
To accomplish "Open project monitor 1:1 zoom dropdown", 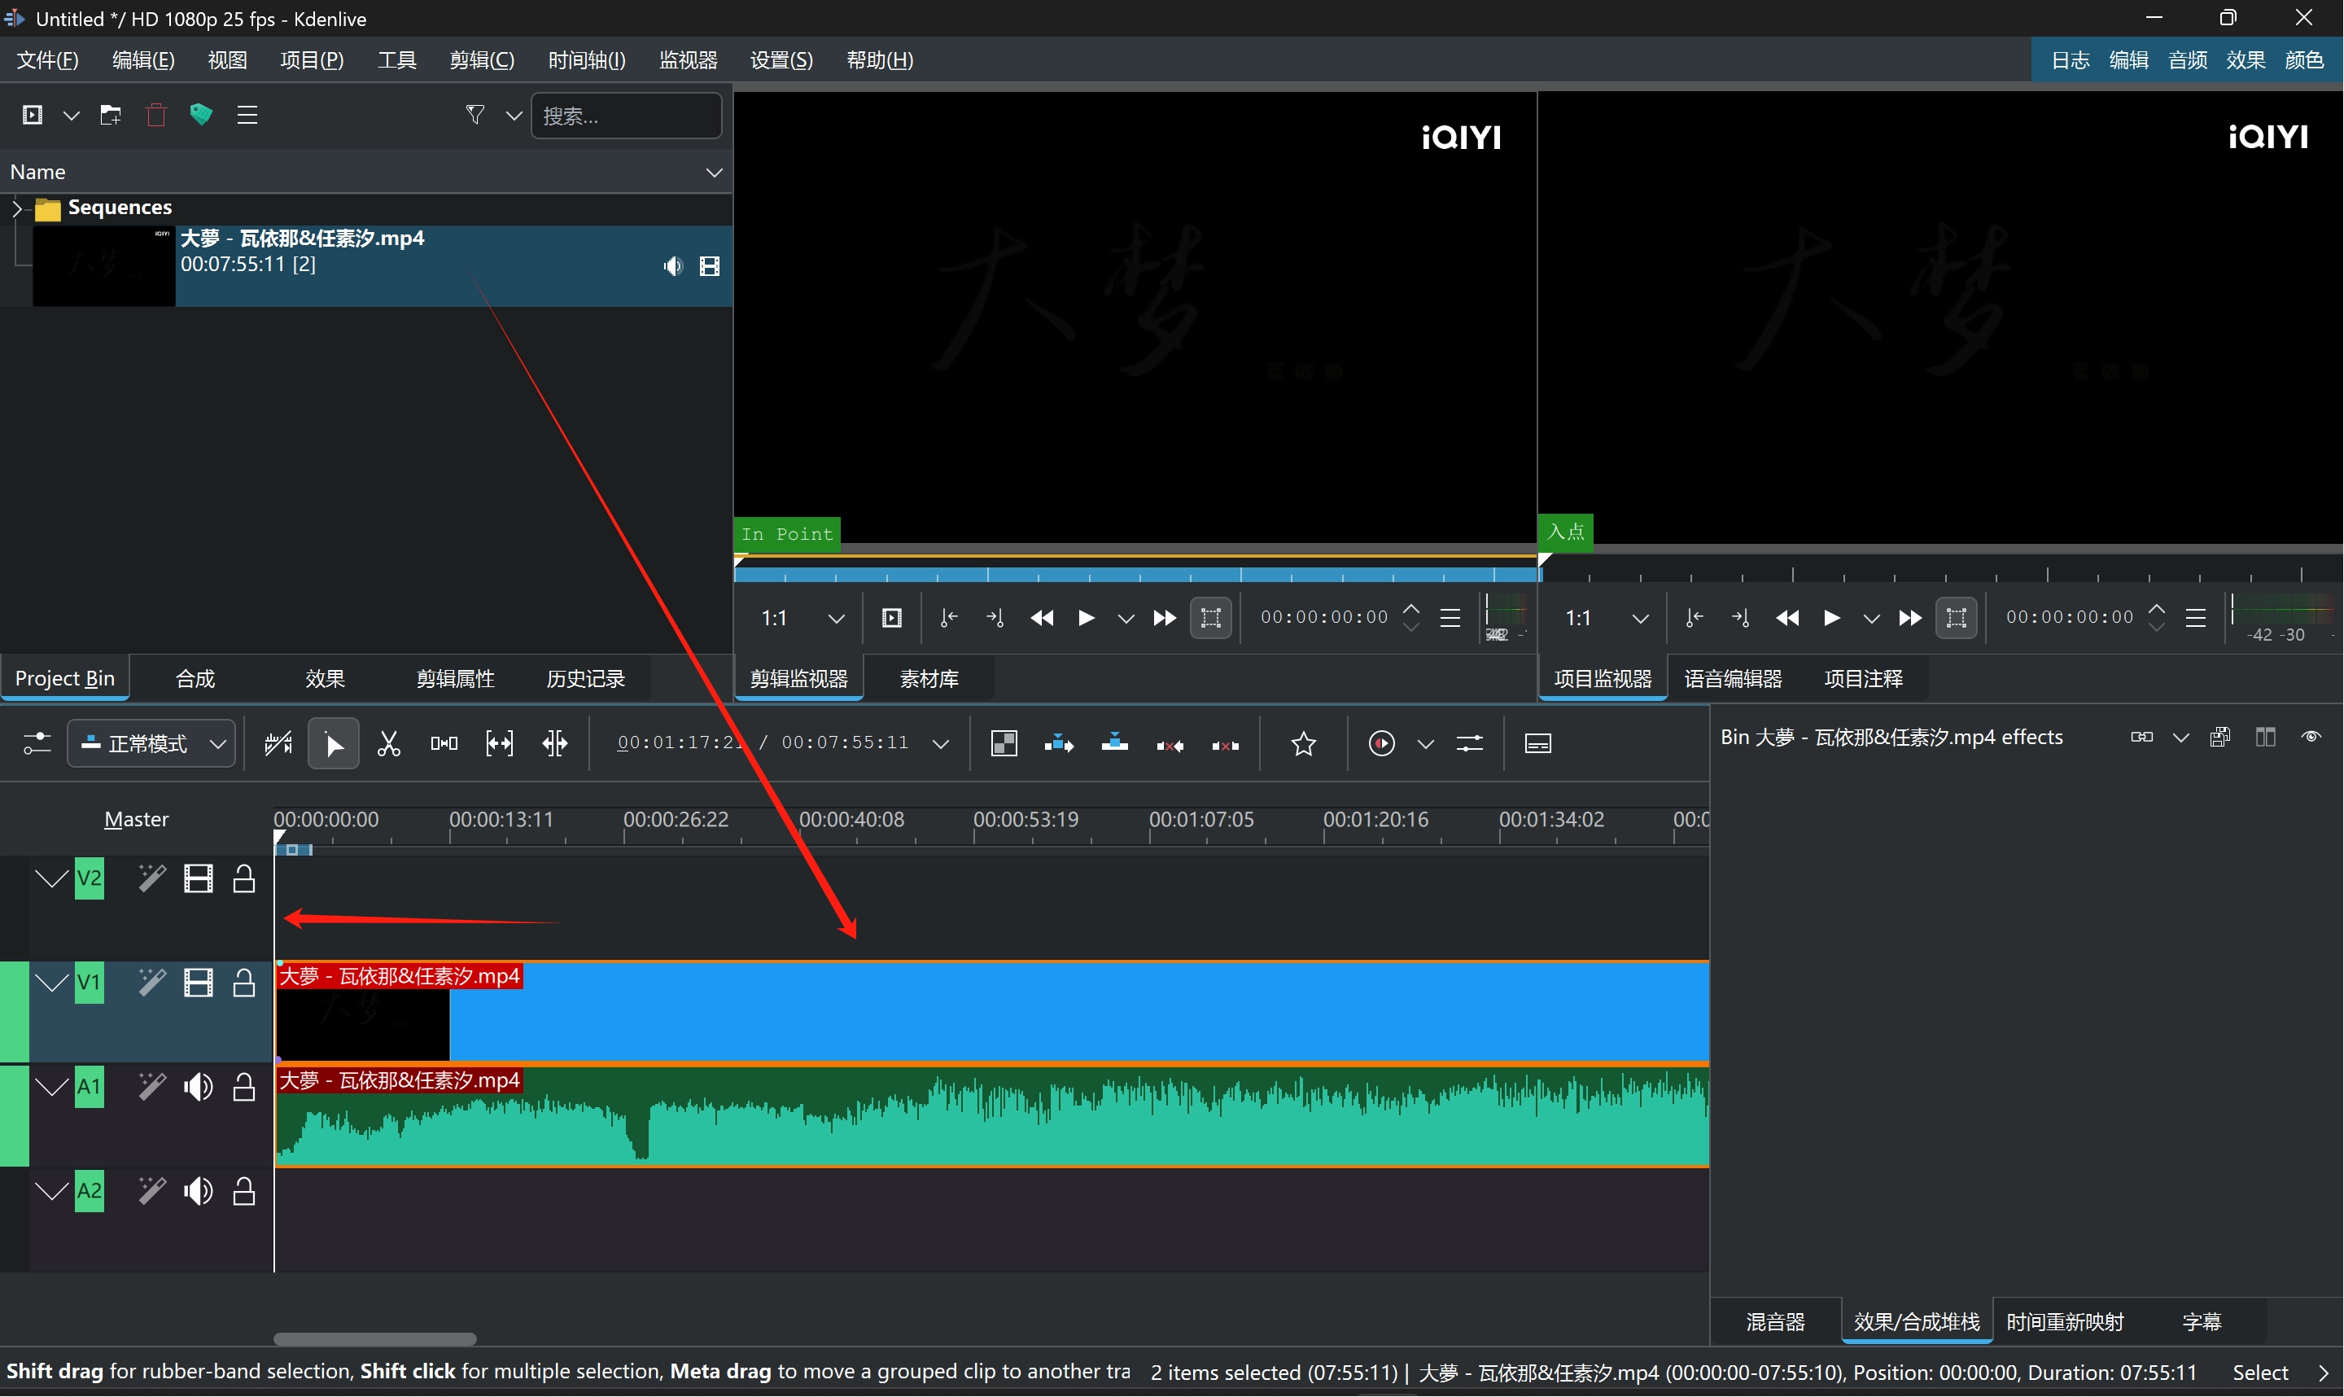I will click(x=1607, y=619).
